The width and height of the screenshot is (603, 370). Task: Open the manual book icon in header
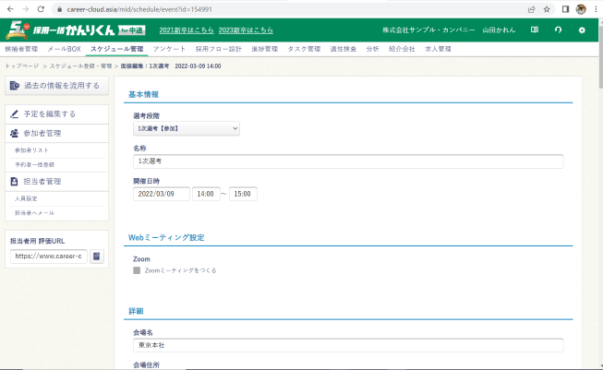535,30
